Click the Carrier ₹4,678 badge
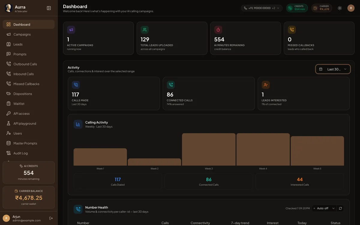360x225 pixels. click(322, 8)
